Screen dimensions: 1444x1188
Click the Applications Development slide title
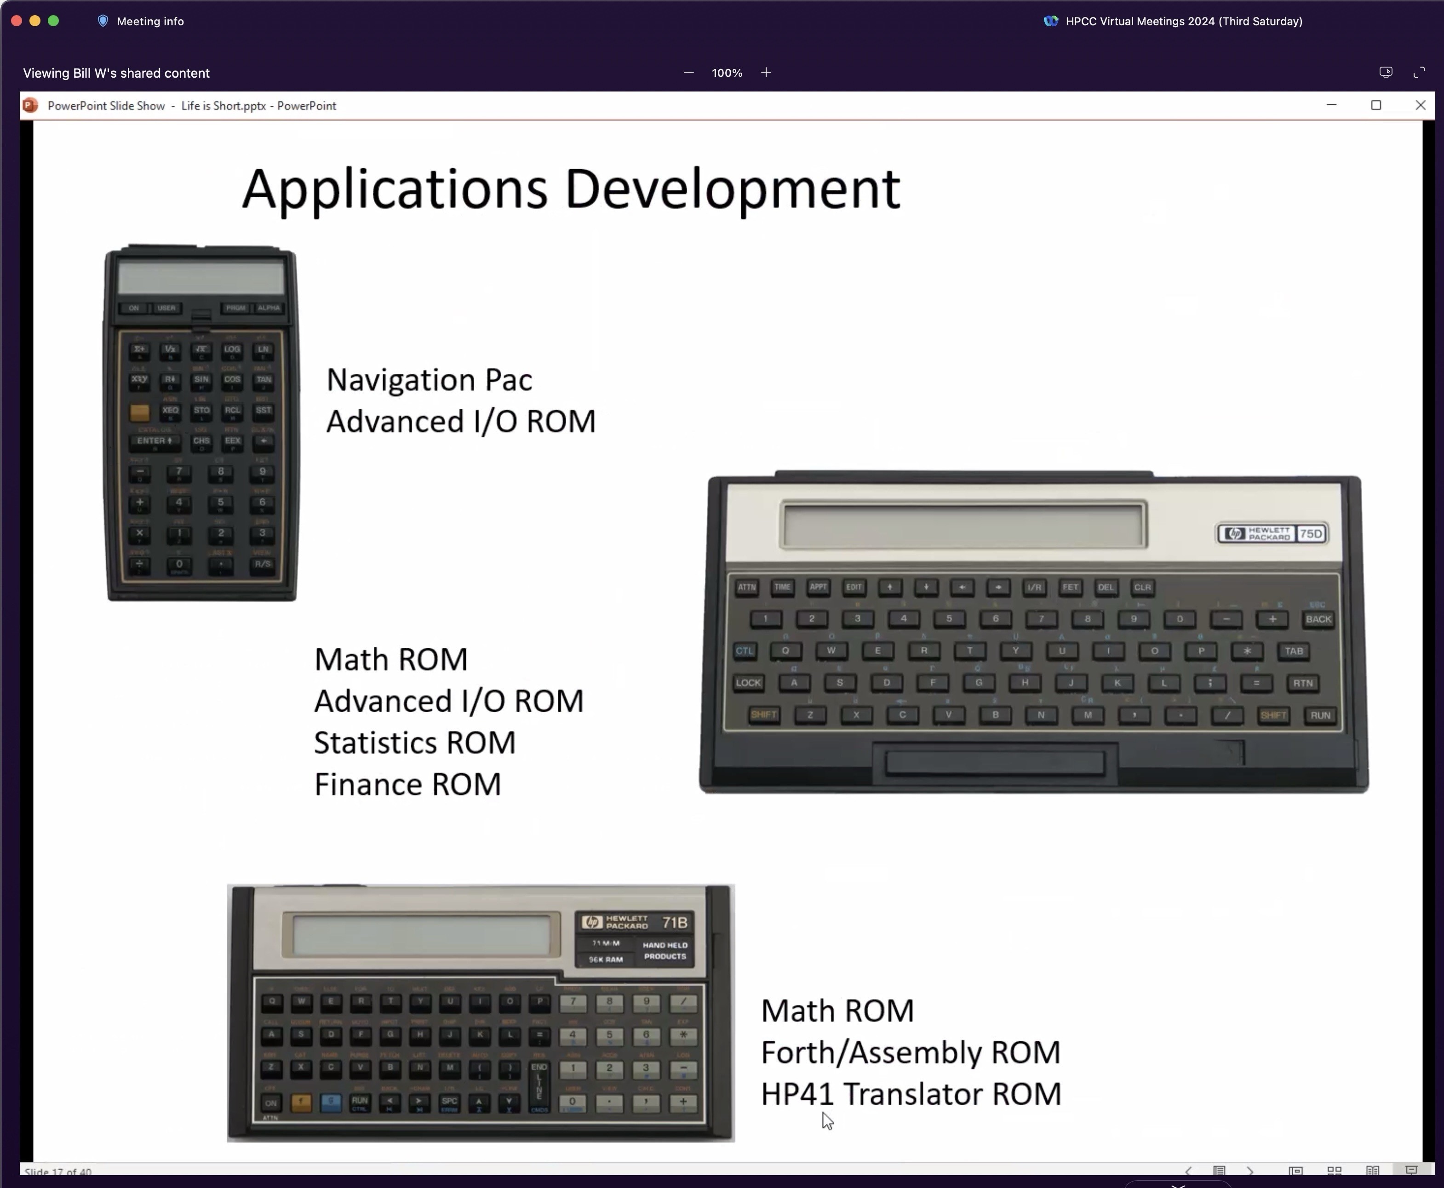[571, 189]
